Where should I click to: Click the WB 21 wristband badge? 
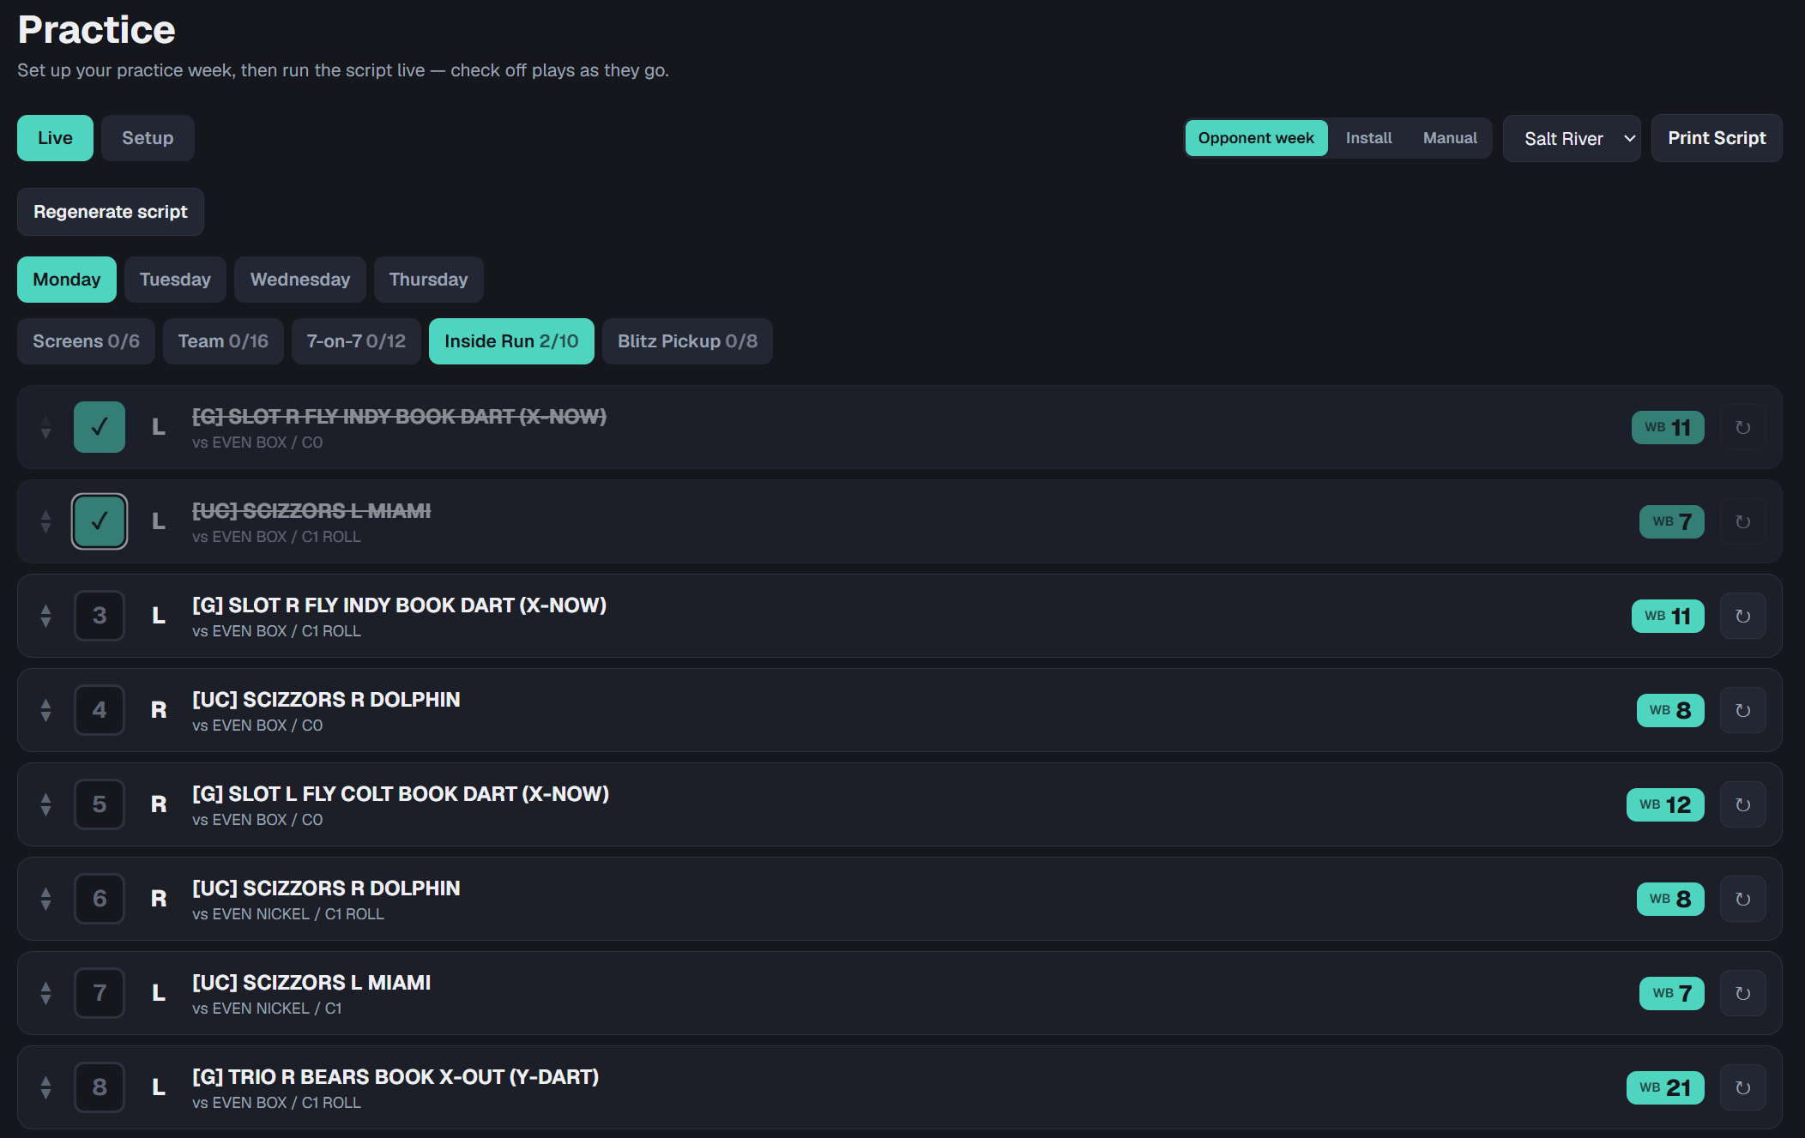[1665, 1087]
